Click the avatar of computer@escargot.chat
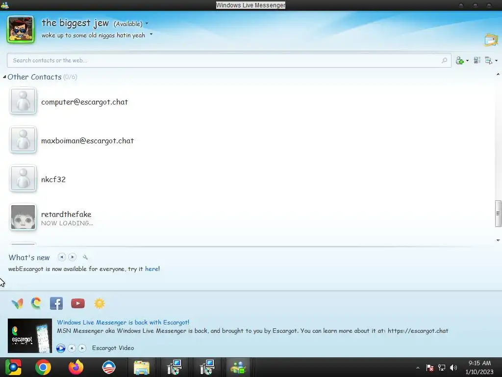The image size is (502, 377). [x=23, y=101]
